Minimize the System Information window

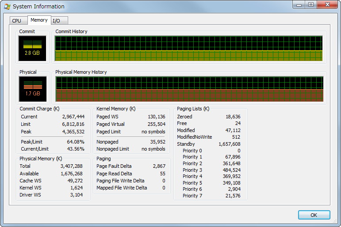coord(299,4)
